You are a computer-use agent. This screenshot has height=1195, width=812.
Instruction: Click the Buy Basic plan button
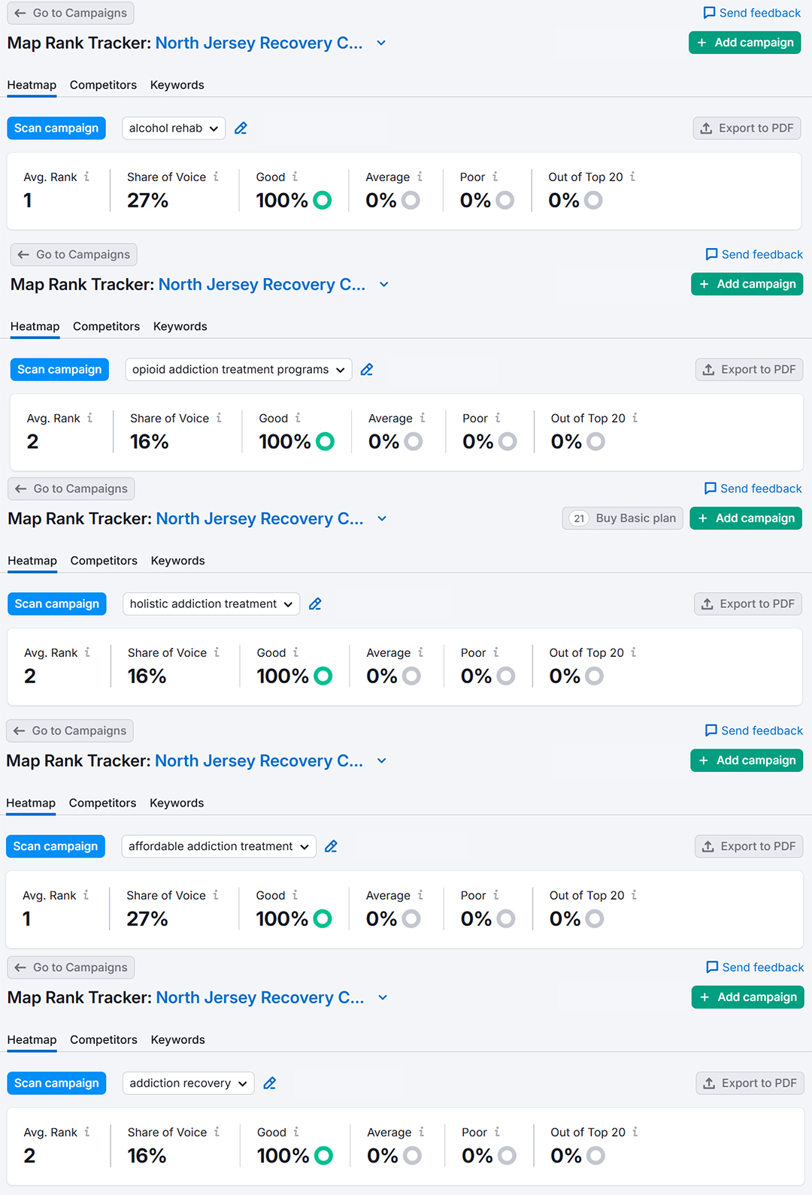click(x=623, y=519)
